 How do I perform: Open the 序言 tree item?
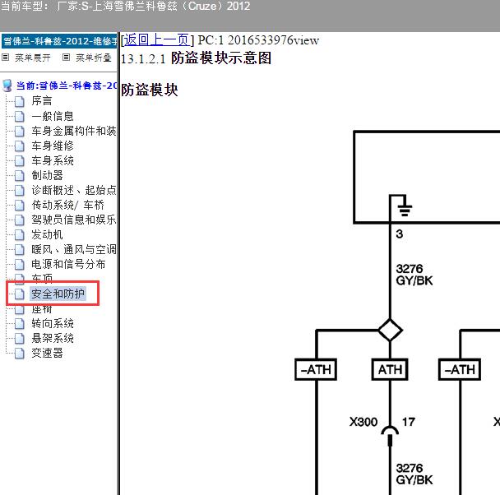(x=41, y=101)
